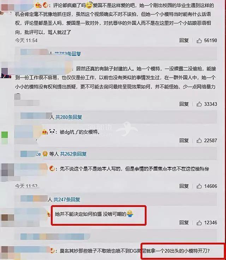Expand the 共280条回复 replies thread
226x260 pixels.
[x=69, y=117]
